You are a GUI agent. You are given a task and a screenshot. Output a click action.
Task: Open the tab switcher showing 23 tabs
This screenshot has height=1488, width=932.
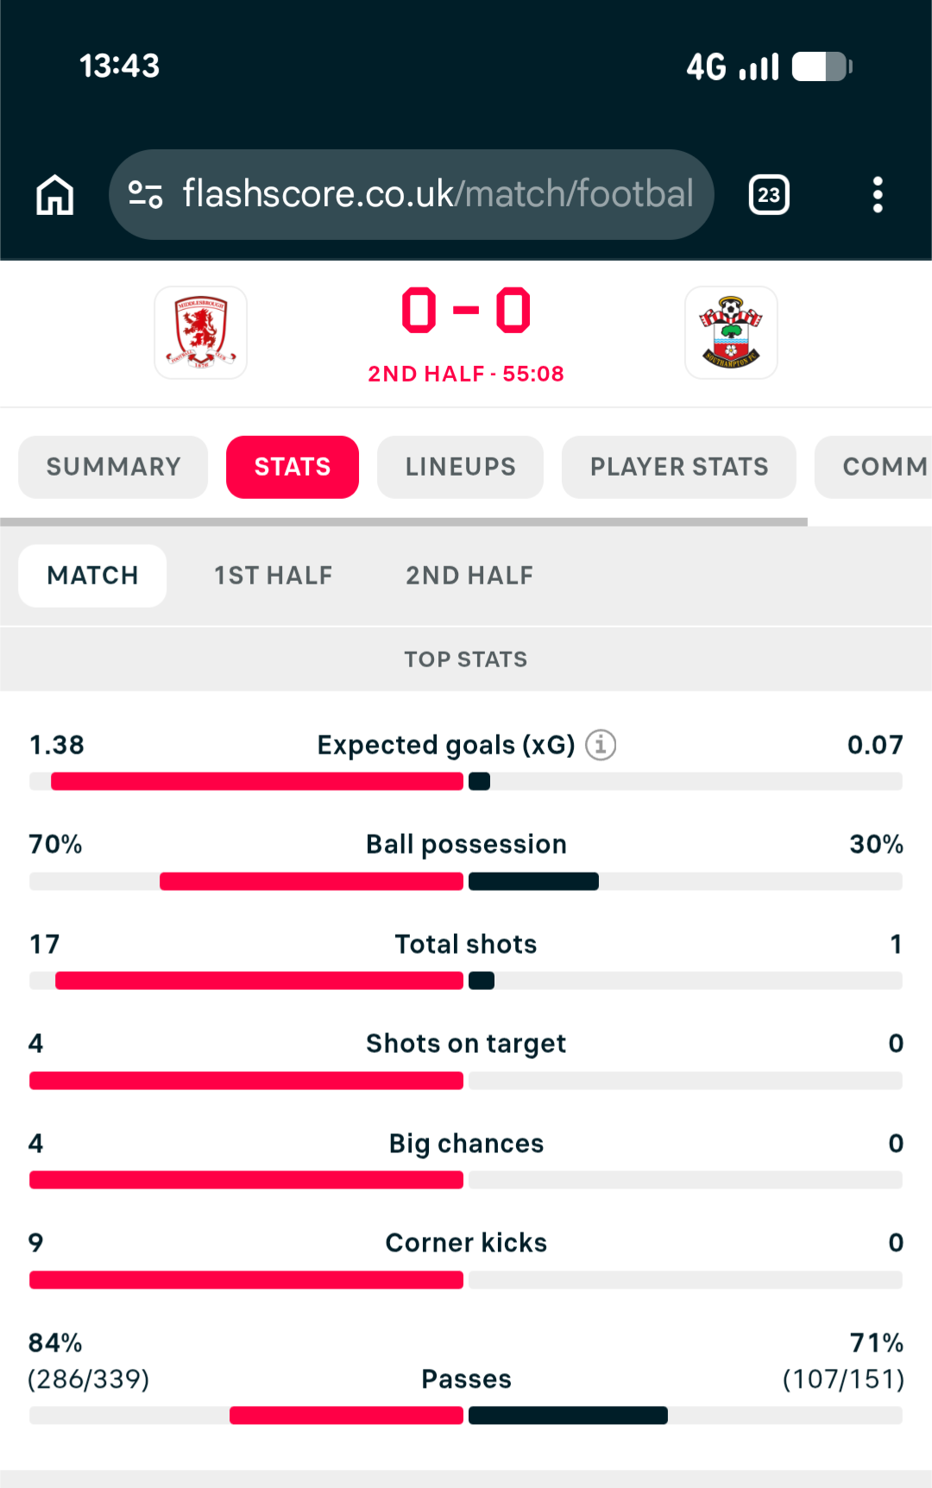pyautogui.click(x=769, y=195)
